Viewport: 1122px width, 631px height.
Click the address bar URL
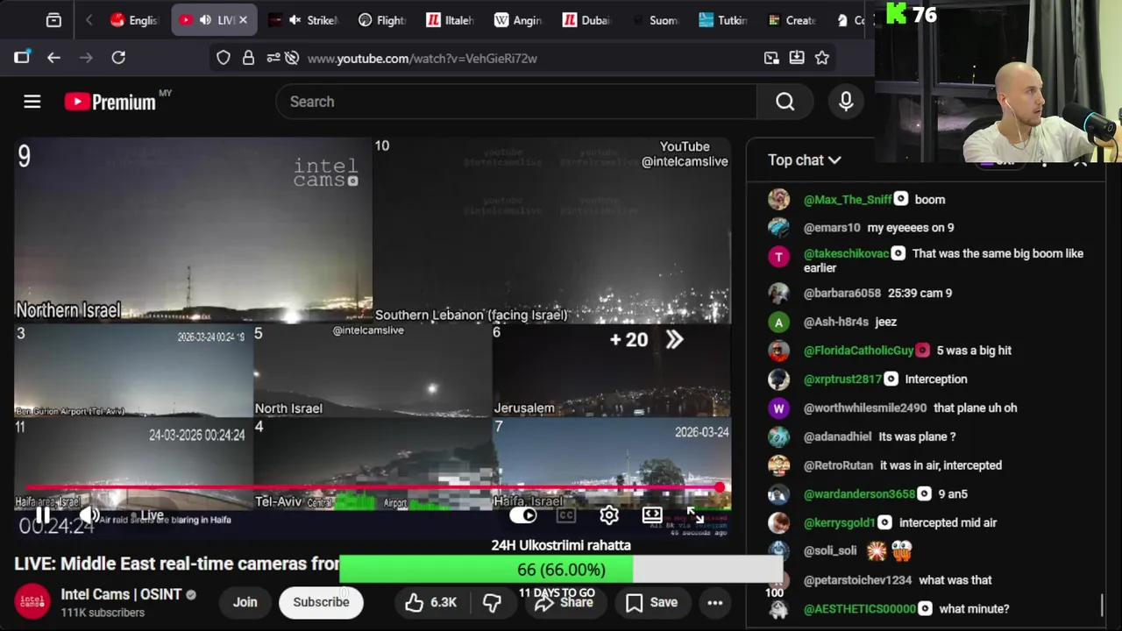click(422, 58)
